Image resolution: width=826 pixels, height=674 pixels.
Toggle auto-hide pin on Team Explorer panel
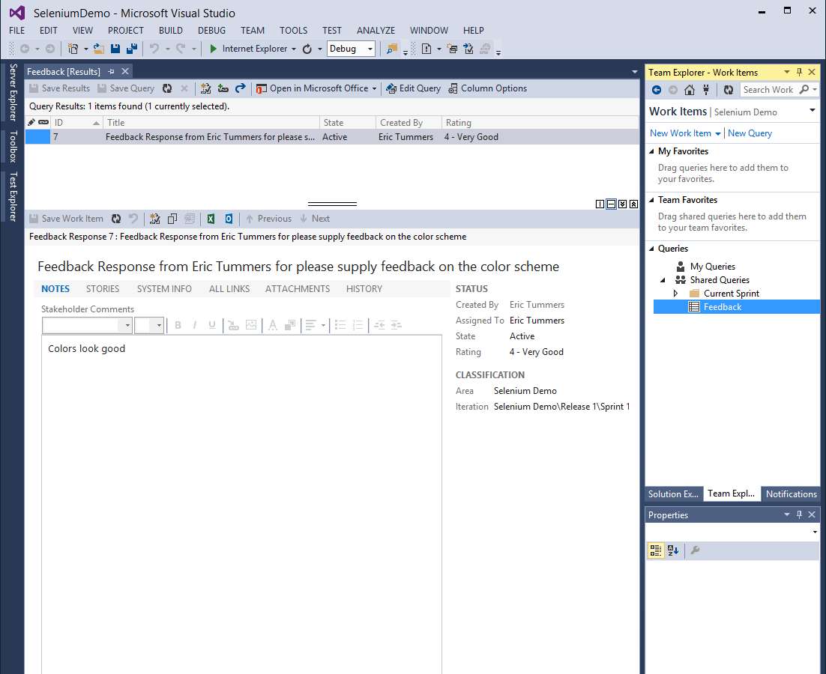(799, 73)
